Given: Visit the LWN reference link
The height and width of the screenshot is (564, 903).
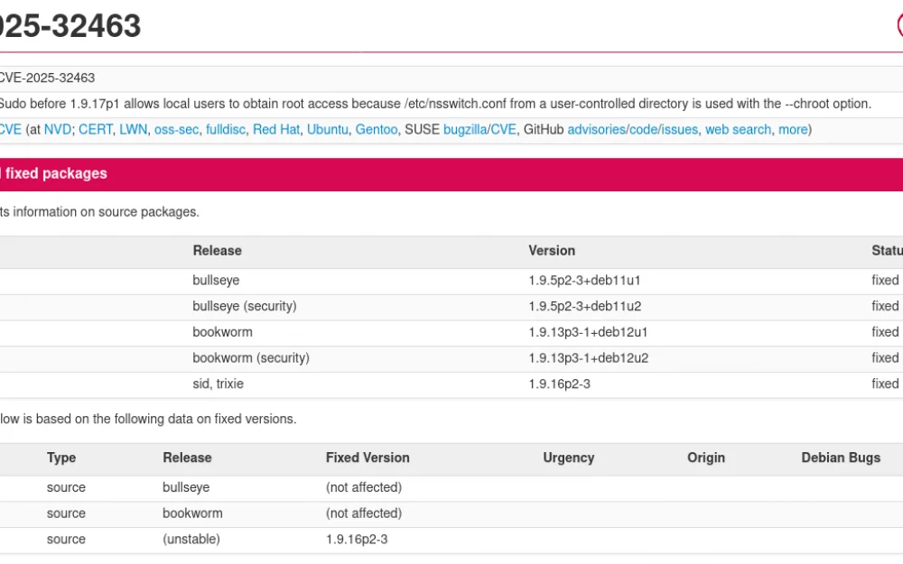Looking at the screenshot, I should [133, 129].
